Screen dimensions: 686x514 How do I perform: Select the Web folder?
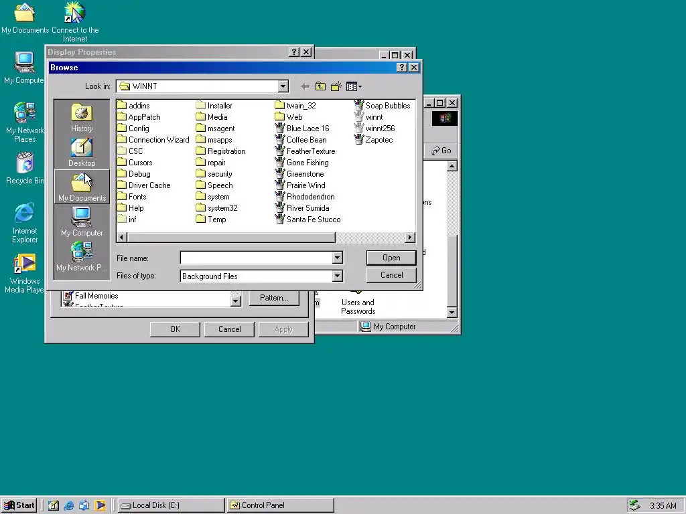pyautogui.click(x=289, y=117)
